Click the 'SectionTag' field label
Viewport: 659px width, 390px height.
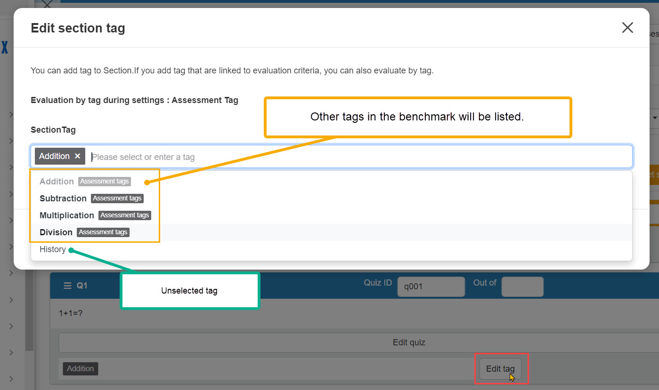tap(53, 129)
